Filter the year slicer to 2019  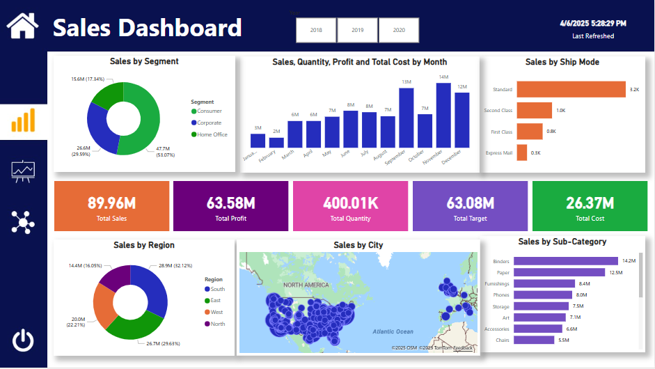tap(358, 30)
